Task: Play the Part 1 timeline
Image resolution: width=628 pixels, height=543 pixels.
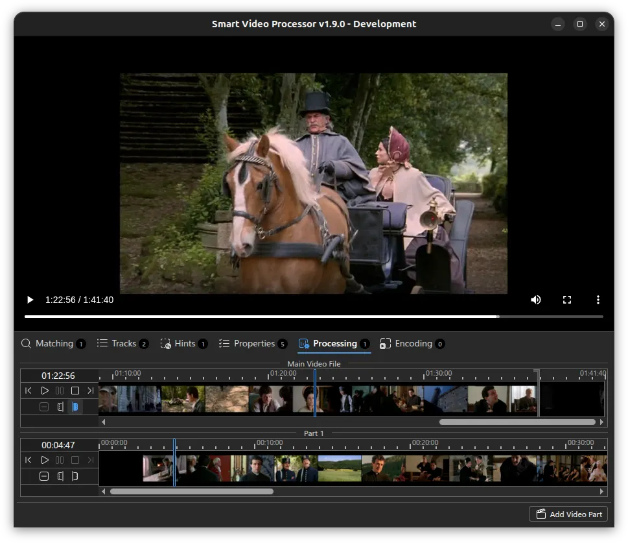Action: pyautogui.click(x=45, y=460)
